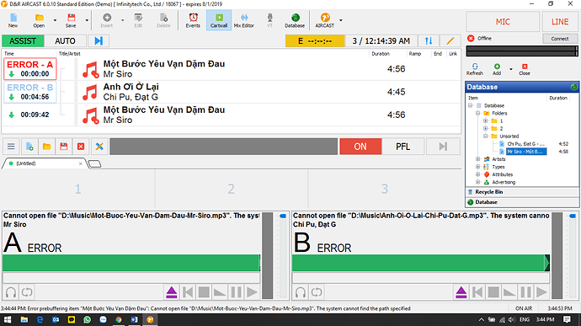Click the Delete toolbar icon

[163, 20]
